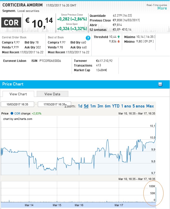
Task: Click the Mar 17 date on the time axis
Action: [119, 205]
